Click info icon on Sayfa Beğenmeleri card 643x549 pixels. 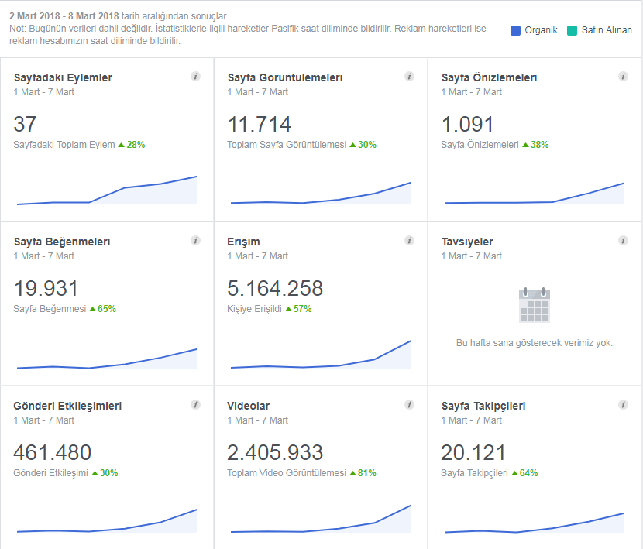click(x=195, y=241)
